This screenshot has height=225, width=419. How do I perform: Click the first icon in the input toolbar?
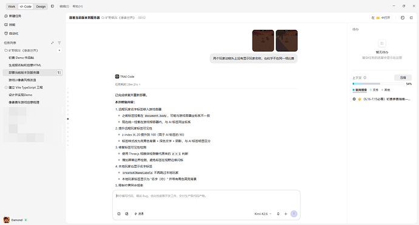pos(119,214)
